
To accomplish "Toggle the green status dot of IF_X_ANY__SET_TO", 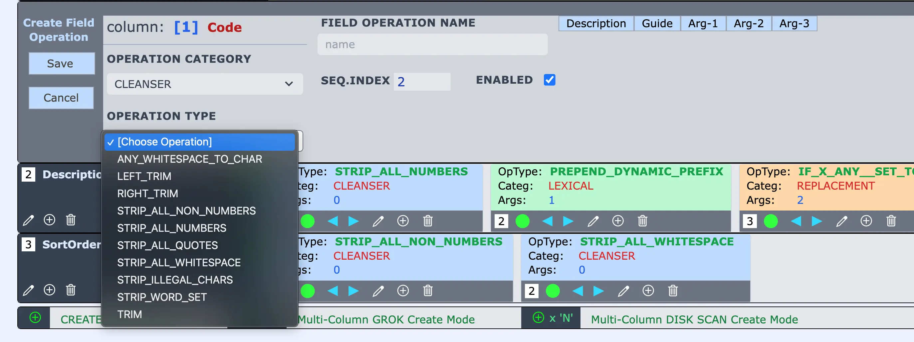I will pyautogui.click(x=771, y=221).
